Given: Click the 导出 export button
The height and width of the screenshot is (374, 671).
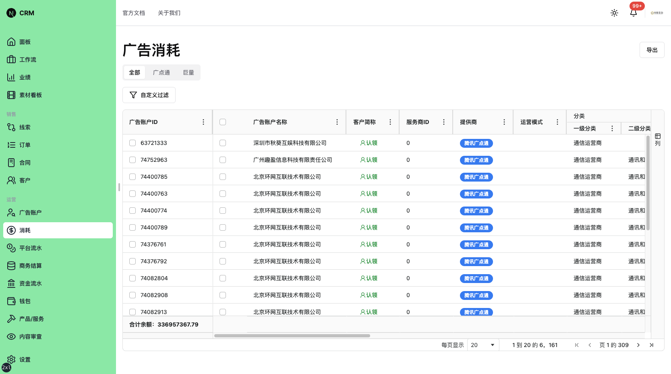Looking at the screenshot, I should point(652,50).
